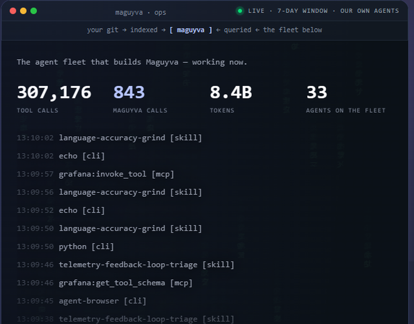Viewport: 414px width, 324px height.
Task: Click the red close window button
Action: point(13,11)
